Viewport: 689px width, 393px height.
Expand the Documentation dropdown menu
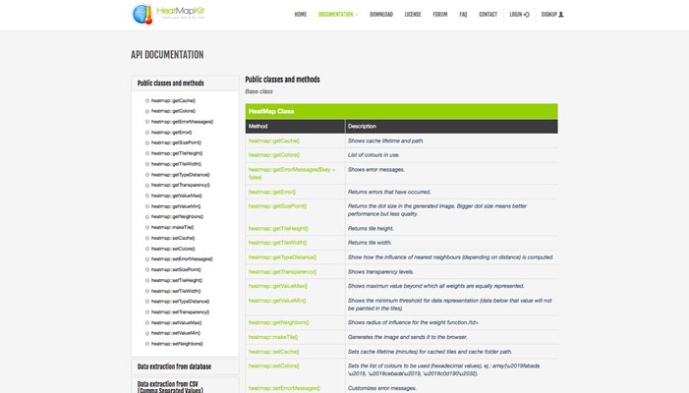pos(338,15)
